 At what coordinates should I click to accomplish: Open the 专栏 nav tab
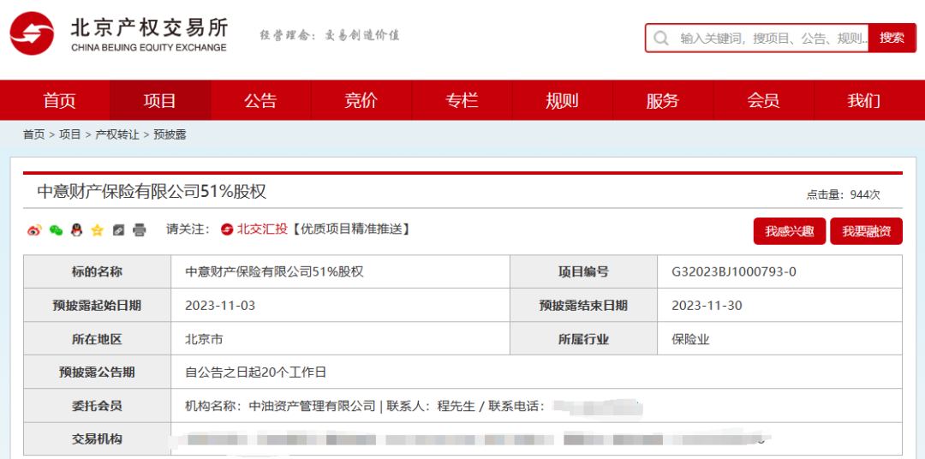click(462, 101)
